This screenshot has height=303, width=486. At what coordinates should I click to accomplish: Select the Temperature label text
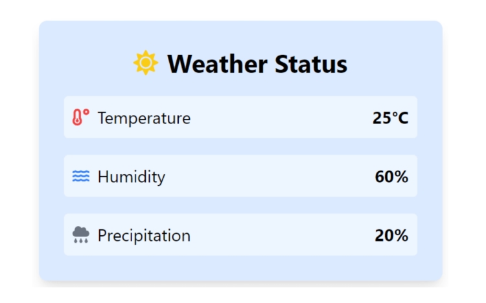click(144, 118)
